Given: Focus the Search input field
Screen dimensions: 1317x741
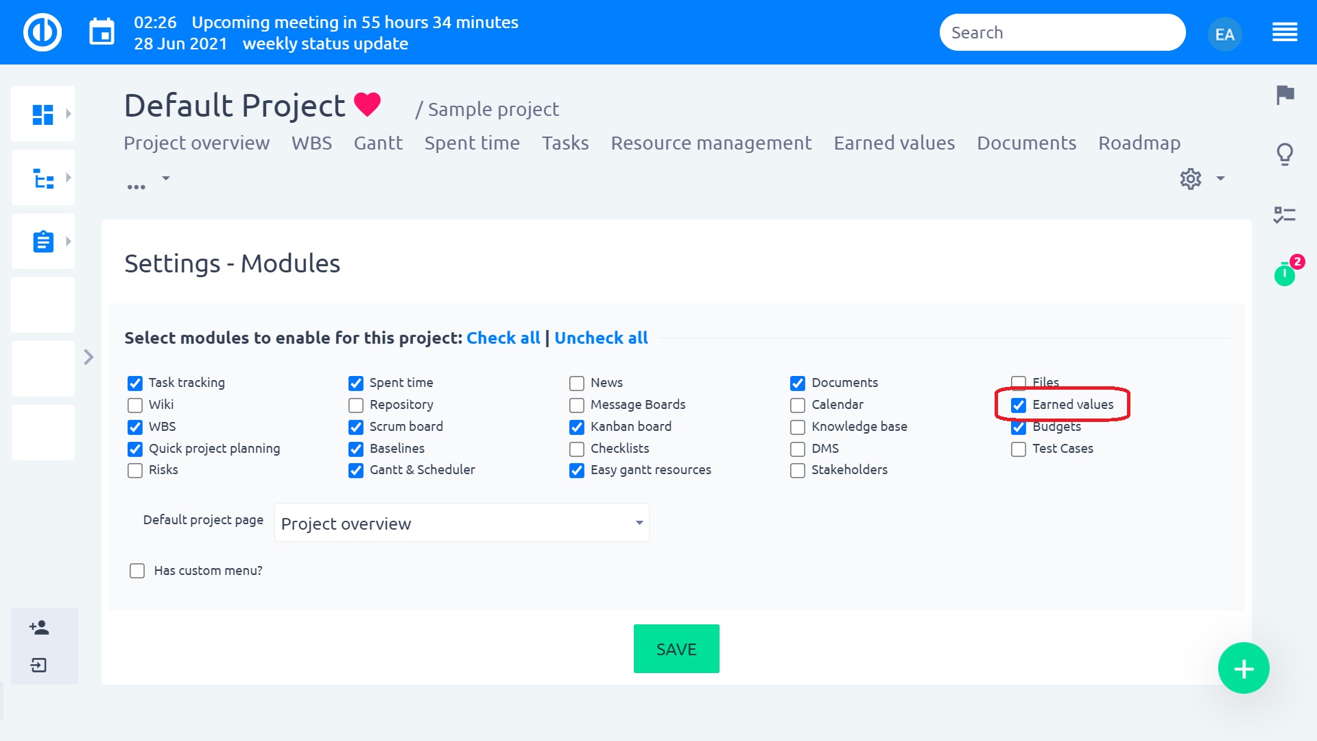Looking at the screenshot, I should 1063,32.
